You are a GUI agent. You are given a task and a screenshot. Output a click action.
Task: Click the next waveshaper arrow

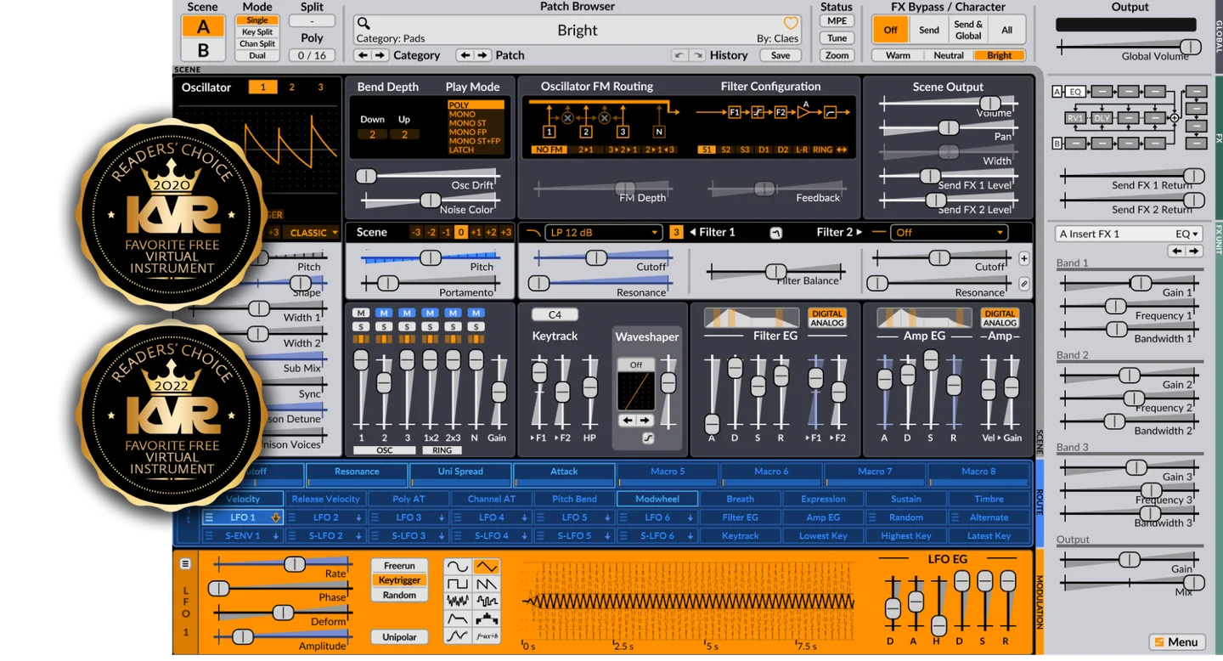[x=645, y=420]
